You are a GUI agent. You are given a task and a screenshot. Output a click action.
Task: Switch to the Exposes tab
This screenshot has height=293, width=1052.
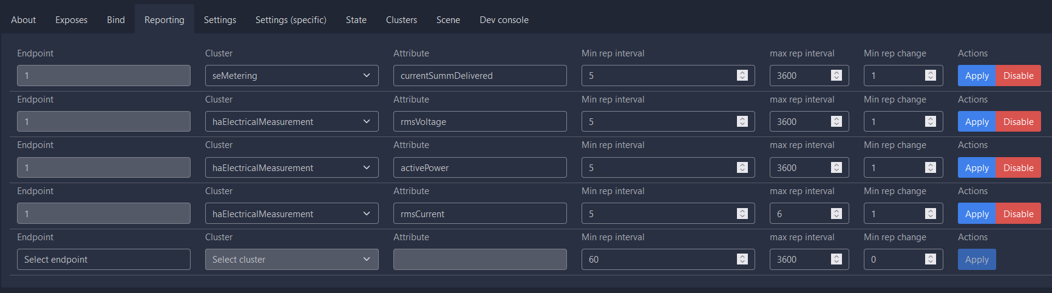tap(71, 19)
